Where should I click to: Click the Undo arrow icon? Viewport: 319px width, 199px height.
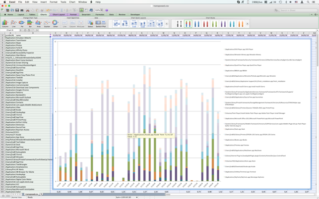(48, 10)
